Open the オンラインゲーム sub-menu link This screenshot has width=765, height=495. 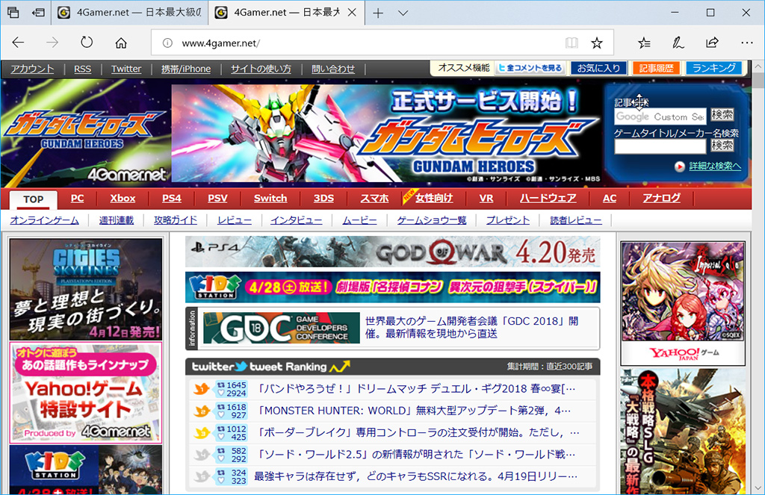pos(44,220)
